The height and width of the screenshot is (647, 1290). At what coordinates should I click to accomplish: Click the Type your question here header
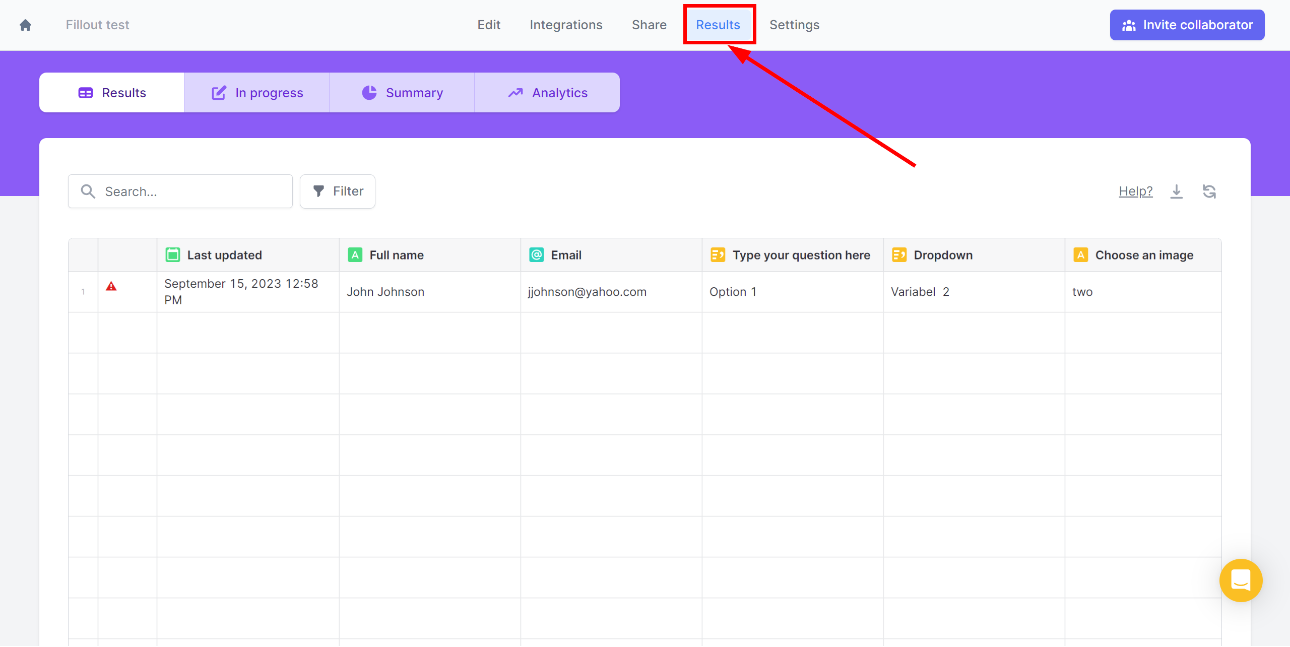pyautogui.click(x=793, y=255)
